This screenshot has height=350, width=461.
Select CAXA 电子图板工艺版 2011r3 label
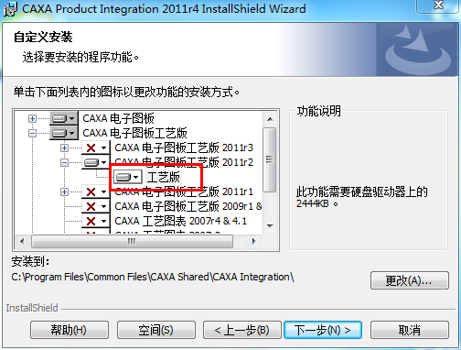pyautogui.click(x=184, y=148)
